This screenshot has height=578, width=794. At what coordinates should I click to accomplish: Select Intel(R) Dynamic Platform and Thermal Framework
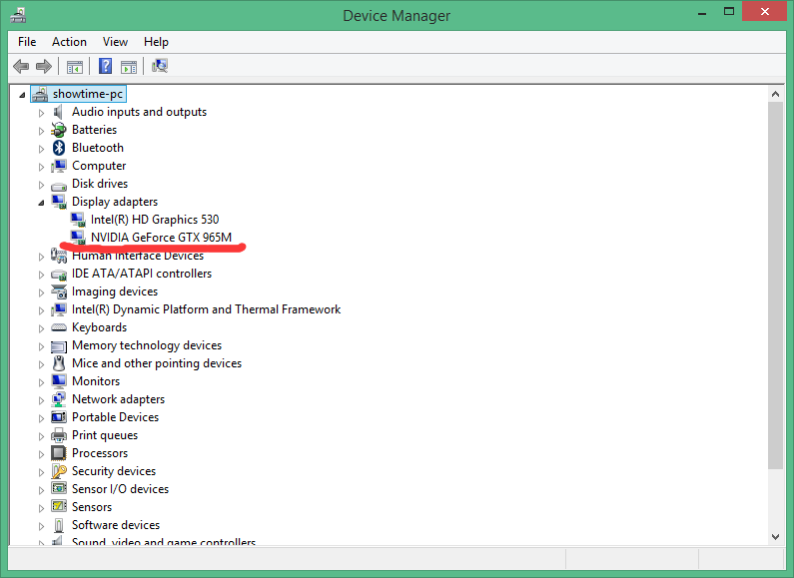coord(206,309)
